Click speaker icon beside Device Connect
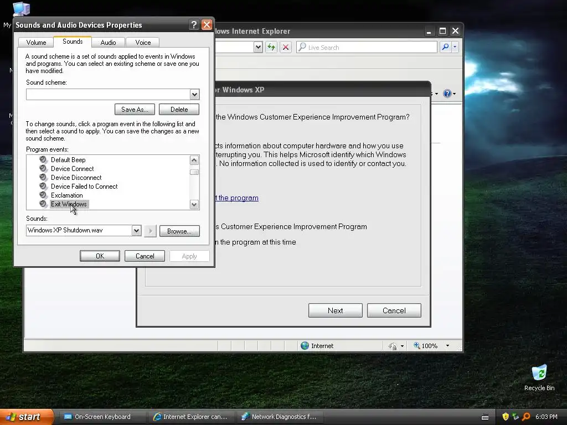This screenshot has width=567, height=425. [x=43, y=169]
